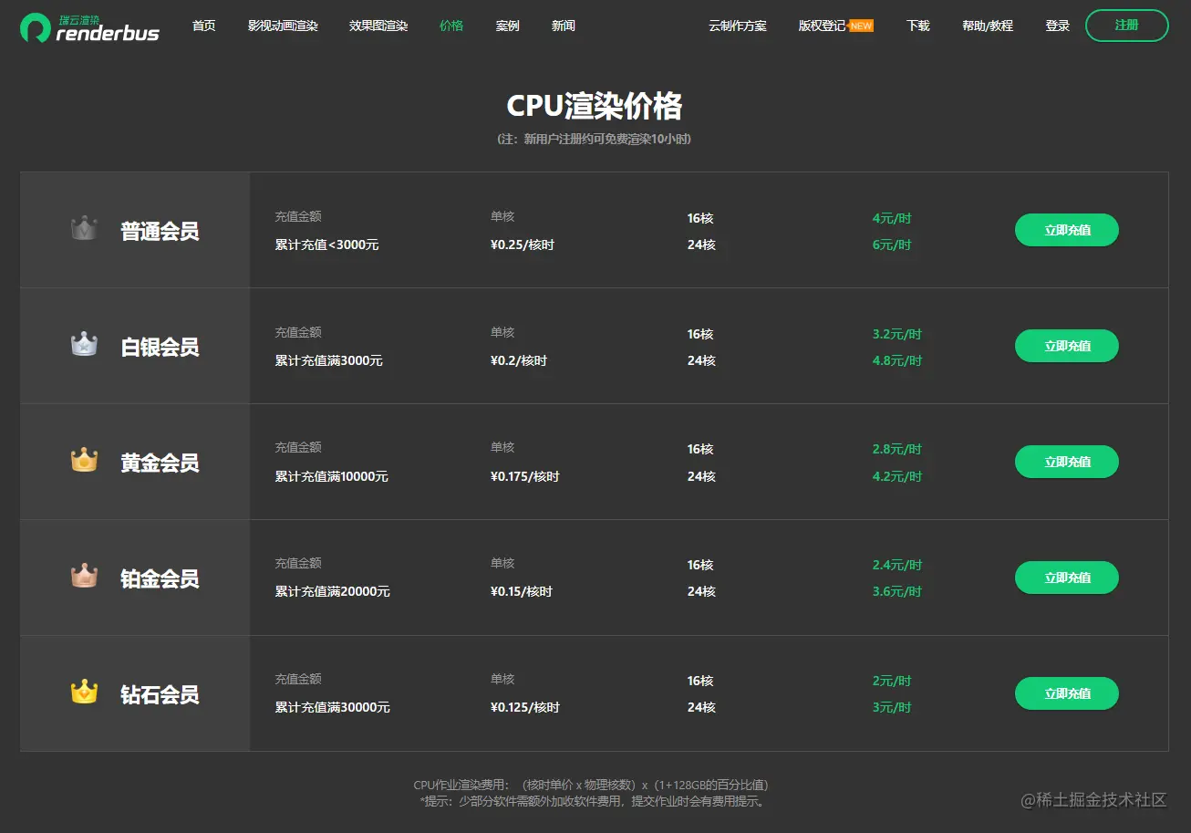The height and width of the screenshot is (833, 1191).
Task: Click the crown icon next to 白银会员
Action: (84, 345)
